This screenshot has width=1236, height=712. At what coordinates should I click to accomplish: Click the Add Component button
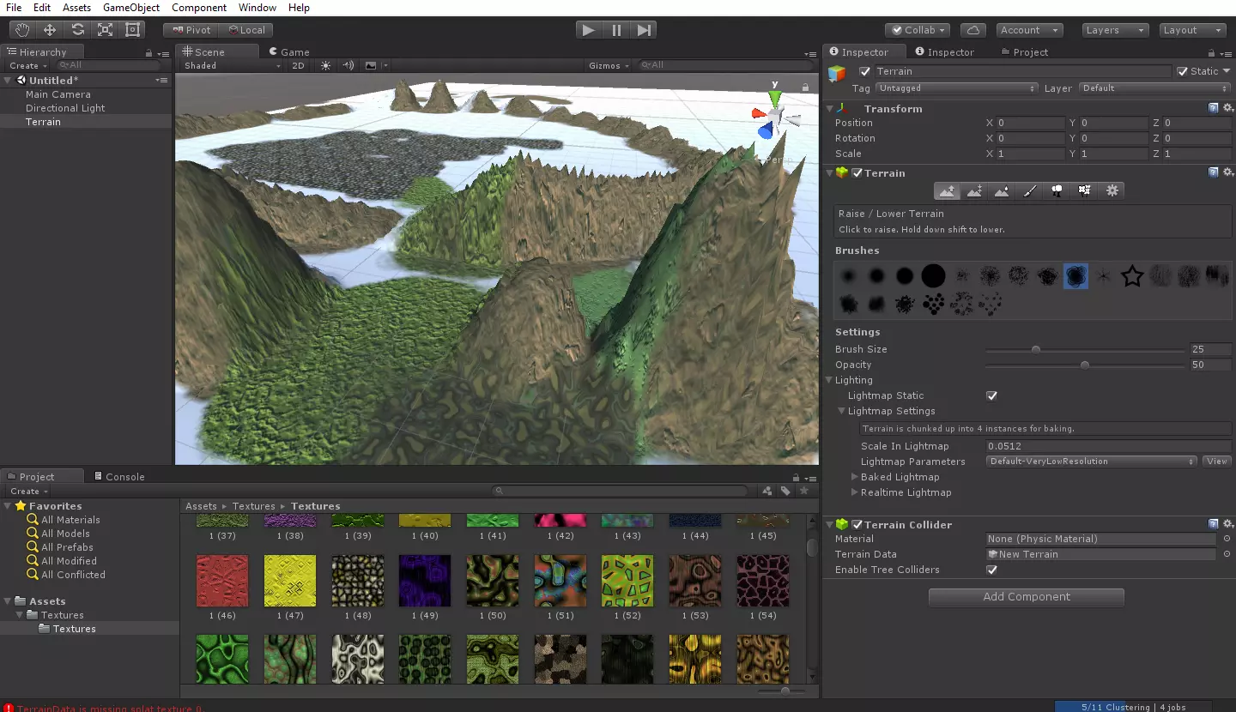[1027, 597]
